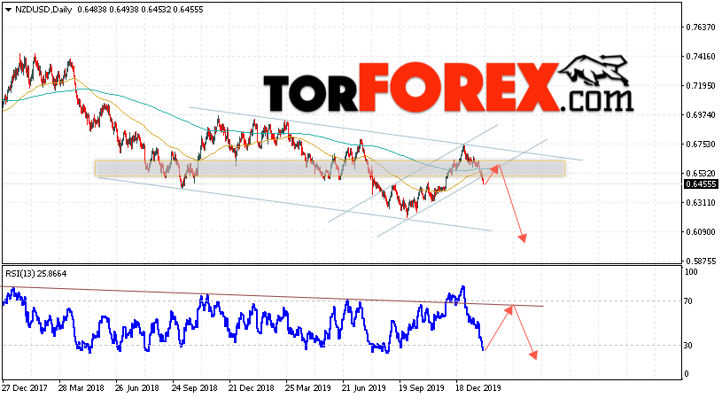
Task: Select the 0.76370 price axis value
Action: point(701,27)
